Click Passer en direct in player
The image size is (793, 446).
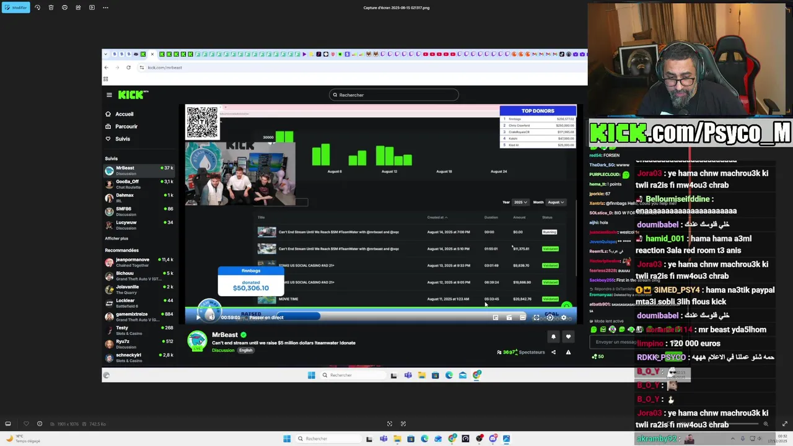coord(266,317)
